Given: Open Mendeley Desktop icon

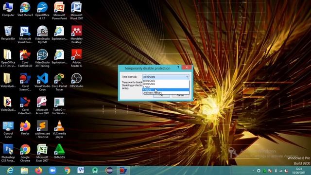Looking at the screenshot, I should [x=77, y=35].
